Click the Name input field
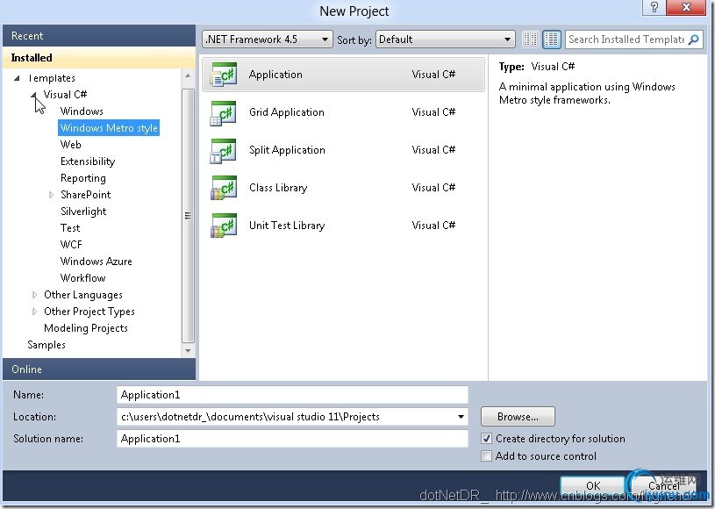This screenshot has width=715, height=509. [292, 395]
